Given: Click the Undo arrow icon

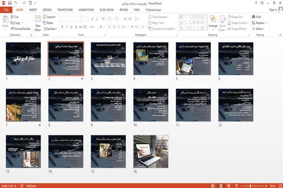Looking at the screenshot, I should 16,3.
